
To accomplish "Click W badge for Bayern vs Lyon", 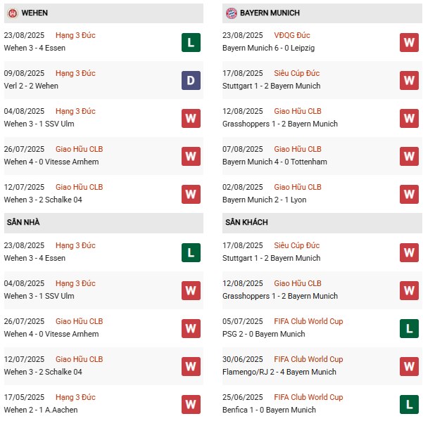I will click(409, 194).
